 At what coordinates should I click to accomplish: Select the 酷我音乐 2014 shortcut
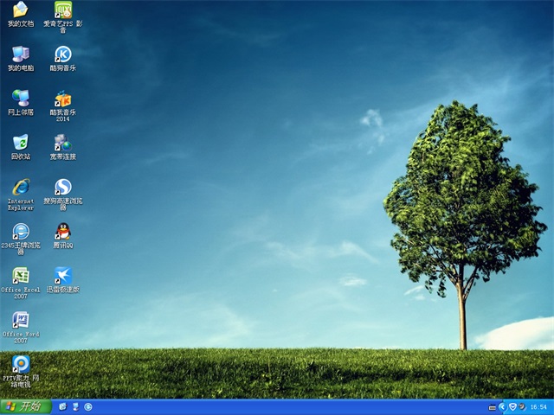(x=62, y=99)
